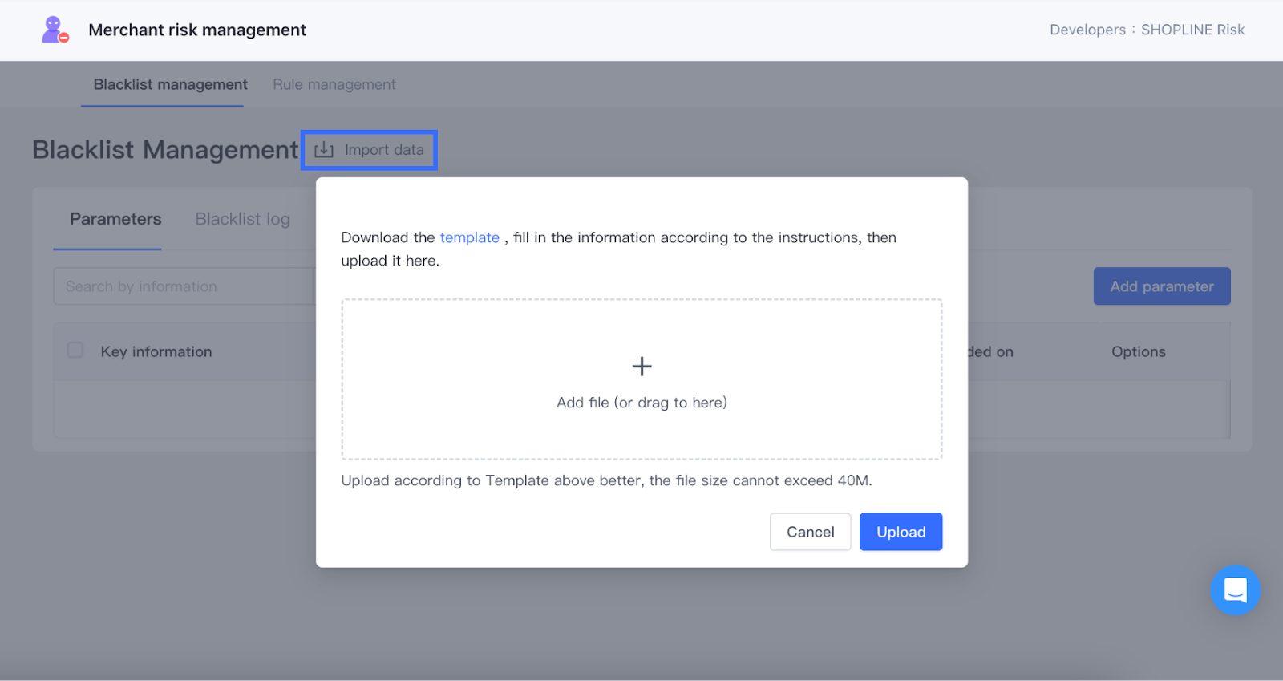1283x681 pixels.
Task: Click the plus icon to add file
Action: [x=641, y=367]
